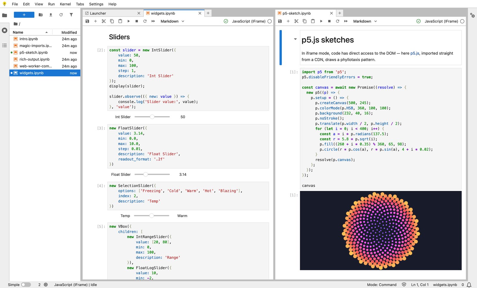Create a new folder in file browser
Viewport: 477px width, 288px height.
(x=41, y=15)
